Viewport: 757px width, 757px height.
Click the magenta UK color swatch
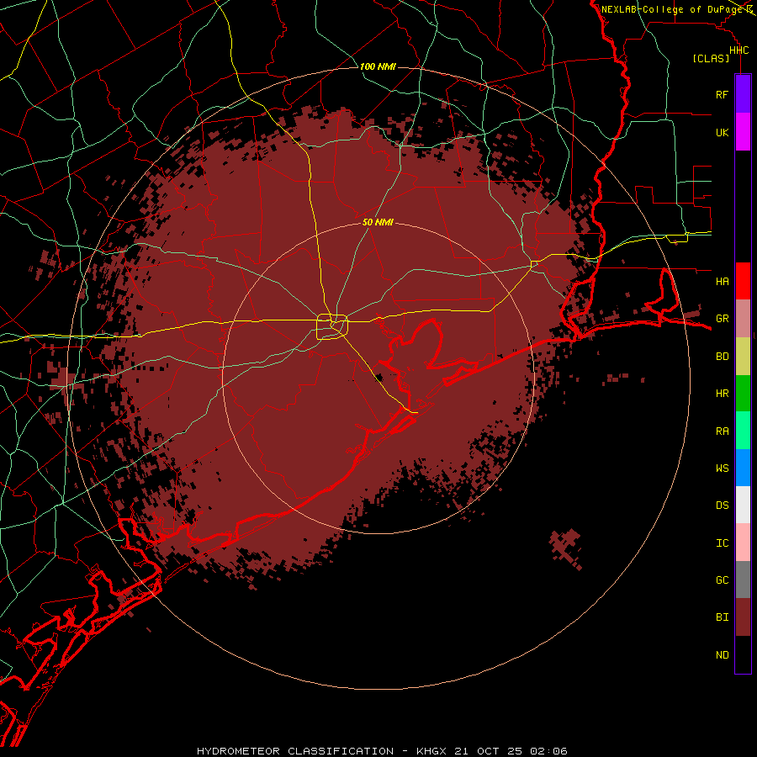[743, 132]
